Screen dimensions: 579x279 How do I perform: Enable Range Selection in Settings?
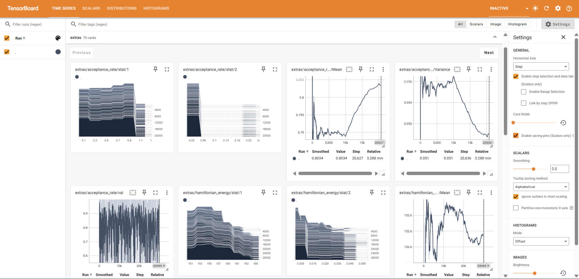click(523, 92)
